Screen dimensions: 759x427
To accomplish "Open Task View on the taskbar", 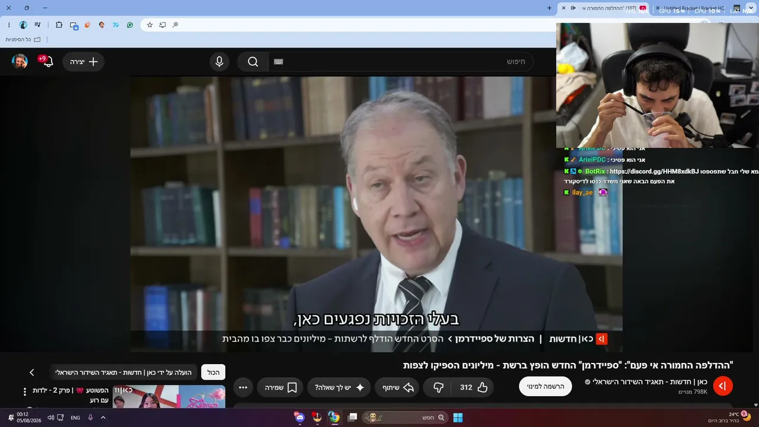I will coord(352,418).
